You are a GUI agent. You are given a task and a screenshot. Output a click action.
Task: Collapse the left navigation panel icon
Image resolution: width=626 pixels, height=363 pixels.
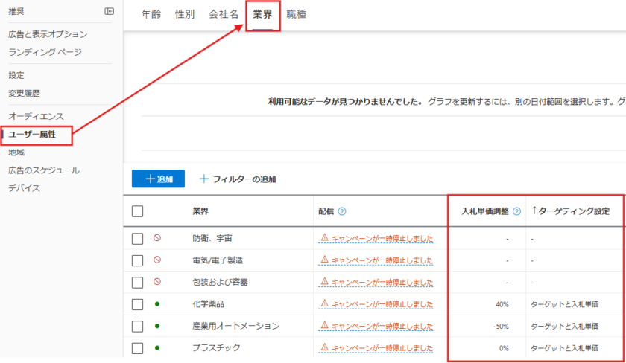click(x=110, y=11)
